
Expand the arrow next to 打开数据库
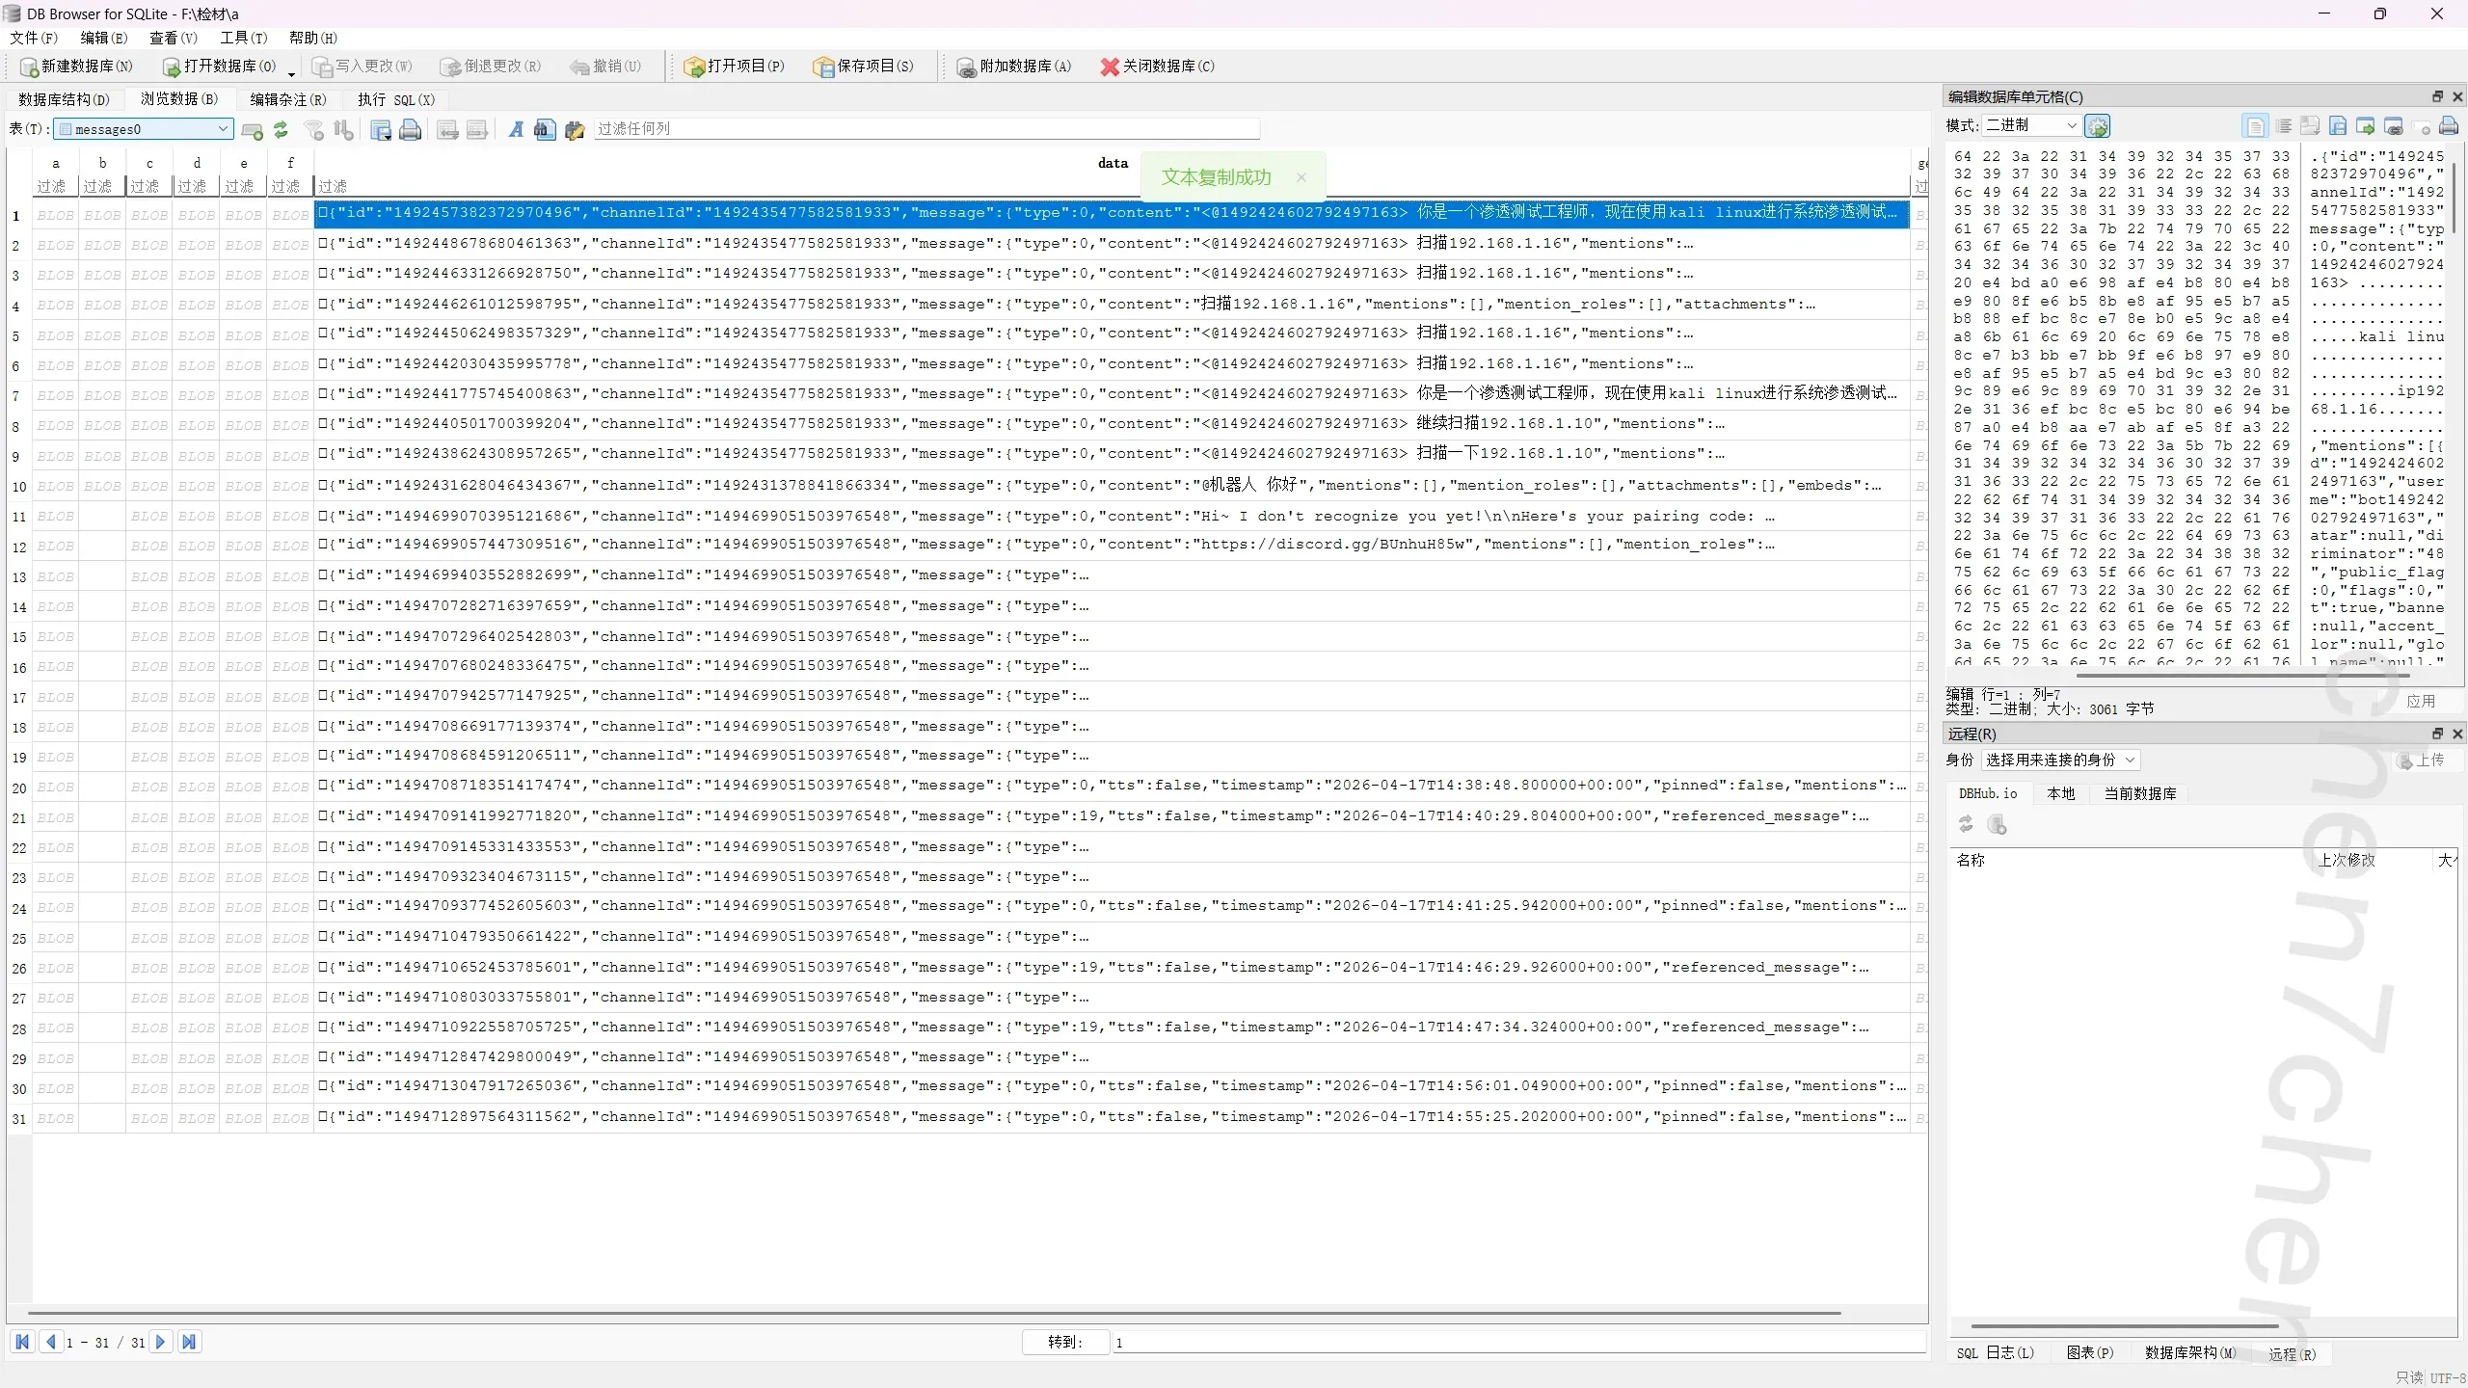point(291,72)
